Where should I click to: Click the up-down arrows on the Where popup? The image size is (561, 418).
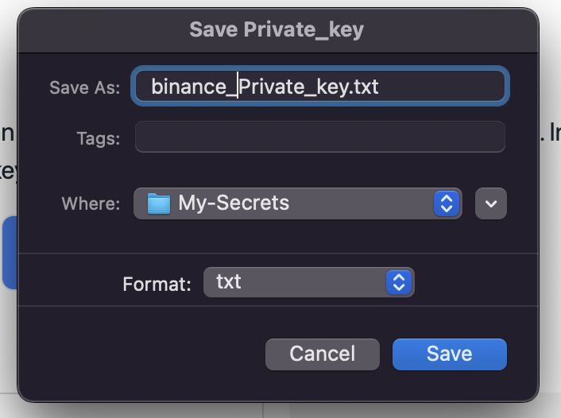(446, 203)
